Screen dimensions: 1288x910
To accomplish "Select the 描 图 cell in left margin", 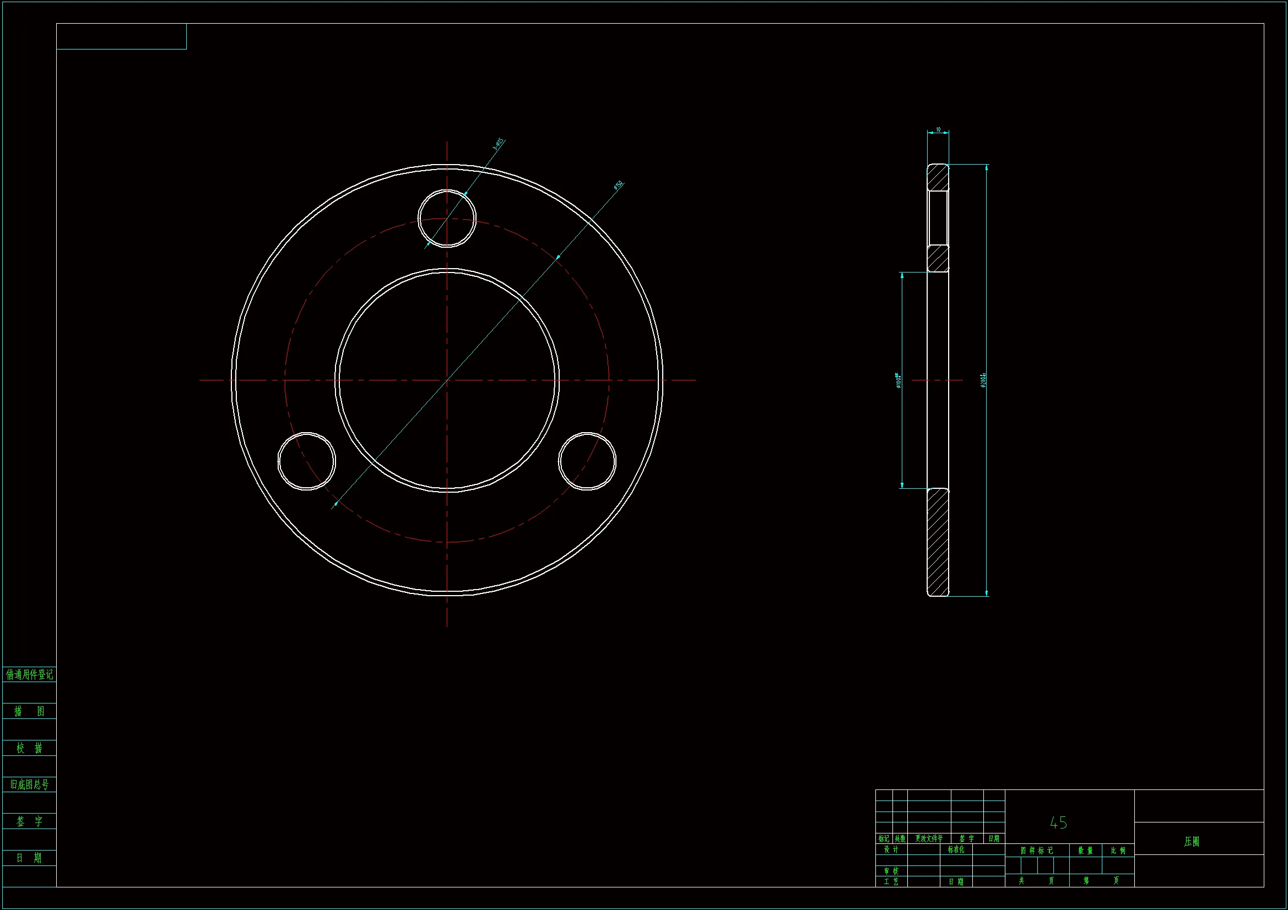I will 29,711.
